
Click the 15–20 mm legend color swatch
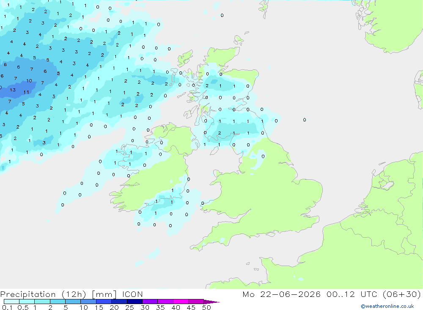click(104, 302)
